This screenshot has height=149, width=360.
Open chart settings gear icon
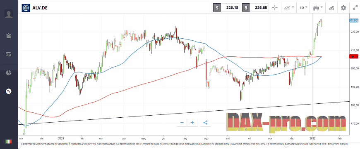(x=343, y=8)
